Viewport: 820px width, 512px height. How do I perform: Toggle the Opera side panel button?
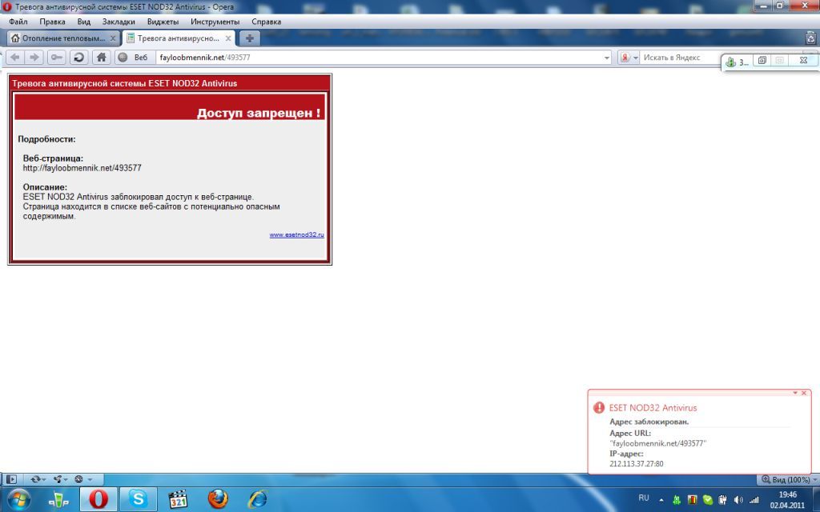coord(11,479)
